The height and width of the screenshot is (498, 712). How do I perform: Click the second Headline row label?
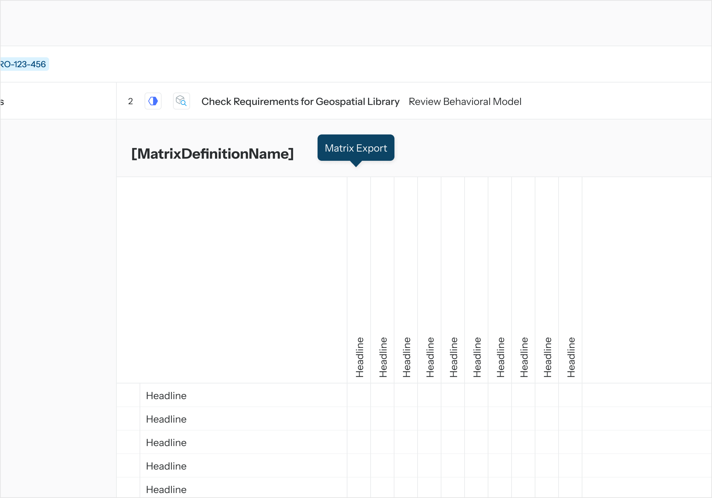166,419
